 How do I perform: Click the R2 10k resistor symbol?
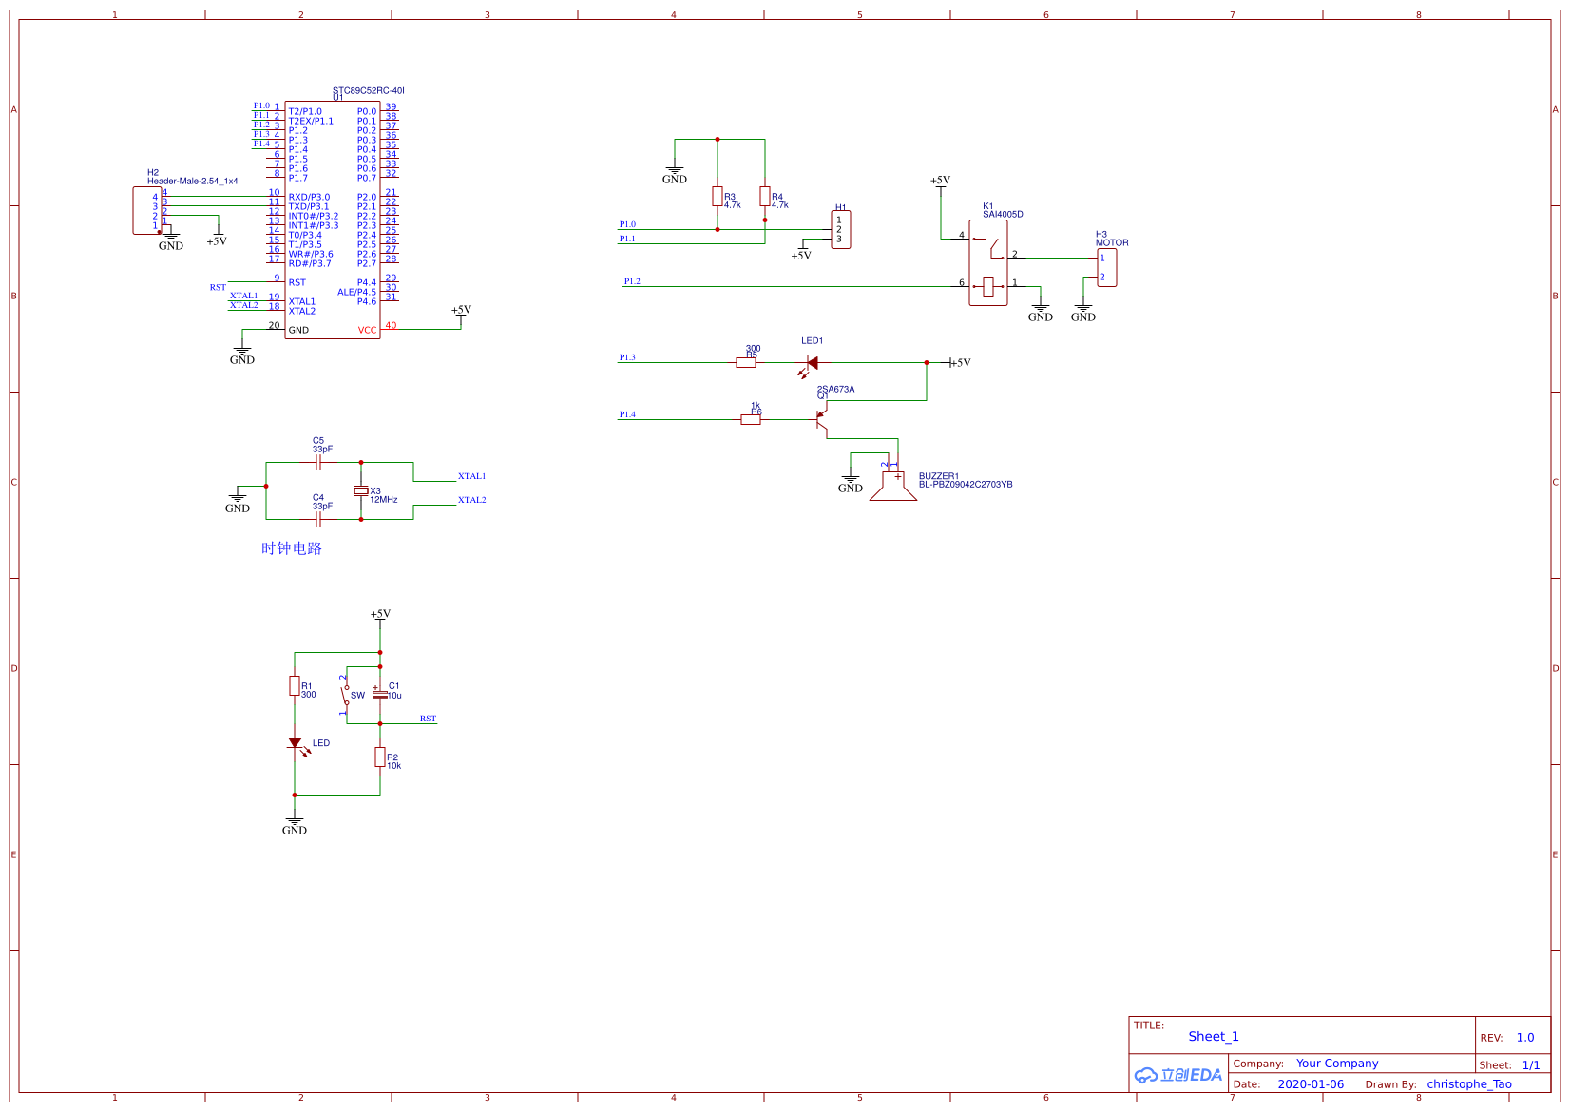click(380, 757)
